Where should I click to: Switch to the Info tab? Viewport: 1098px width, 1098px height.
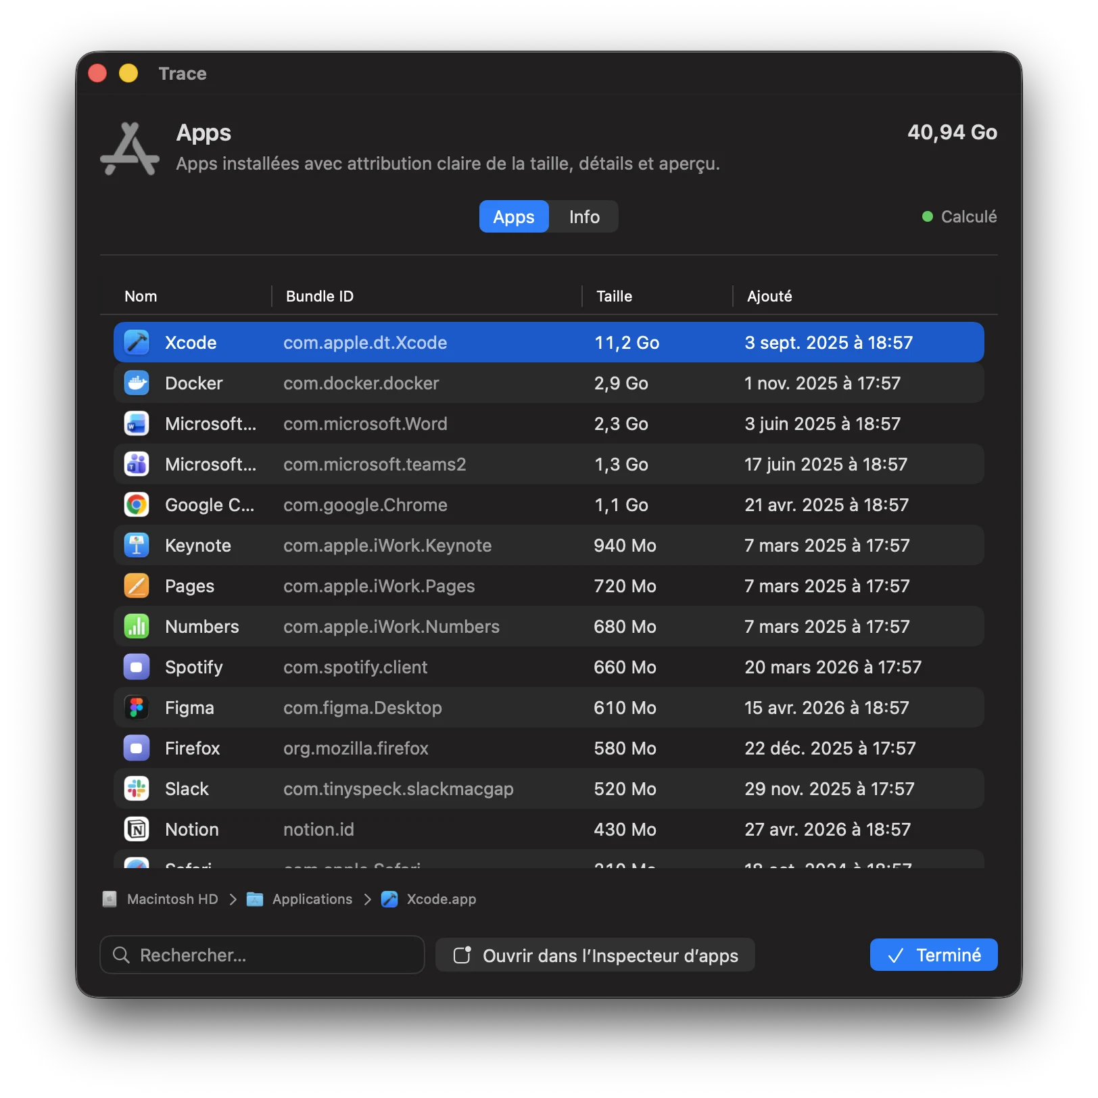tap(584, 216)
